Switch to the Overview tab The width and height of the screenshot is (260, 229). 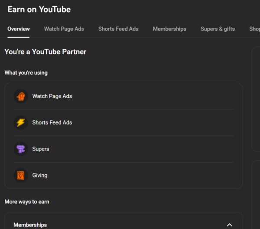tap(18, 29)
